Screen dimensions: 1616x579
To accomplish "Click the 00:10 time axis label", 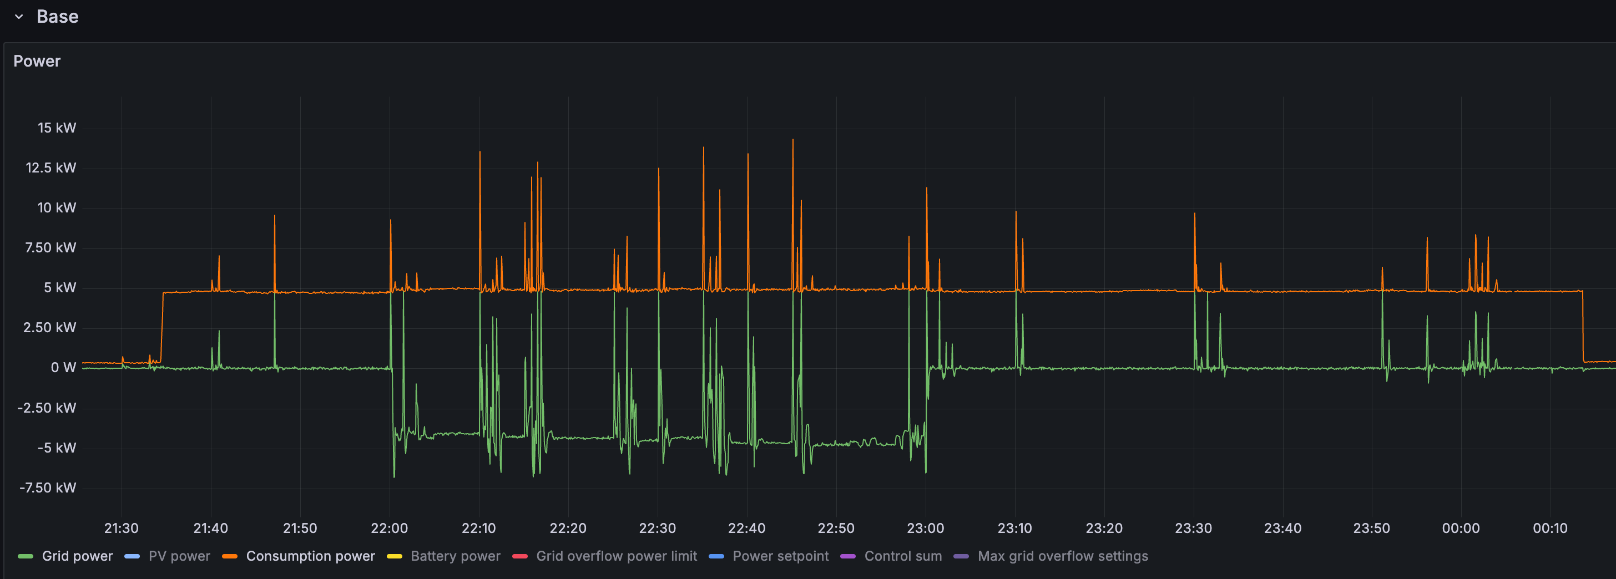I will 1550,528.
